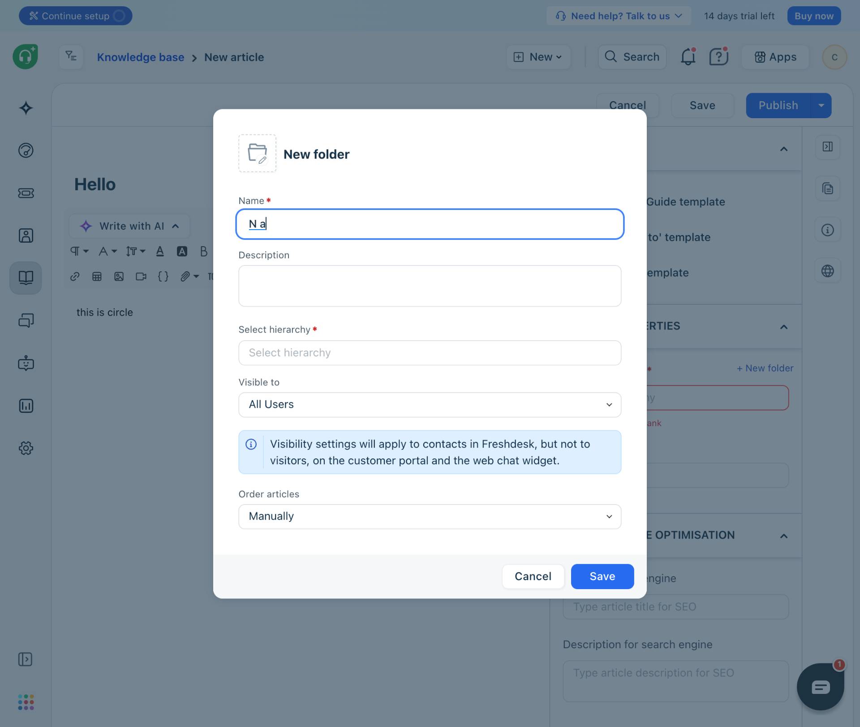The width and height of the screenshot is (860, 727).
Task: Open the font family A dropdown
Action: pos(107,251)
